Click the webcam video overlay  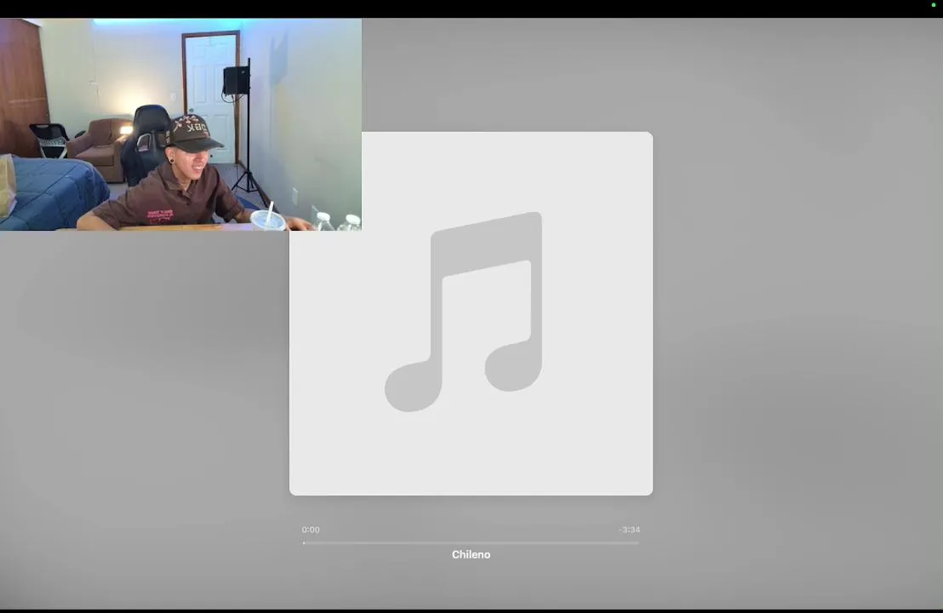180,124
